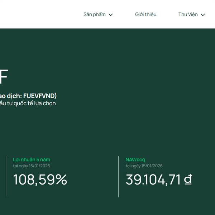This screenshot has width=215, height=215.
Task: Open the Thư Viện menu
Action: (188, 15)
